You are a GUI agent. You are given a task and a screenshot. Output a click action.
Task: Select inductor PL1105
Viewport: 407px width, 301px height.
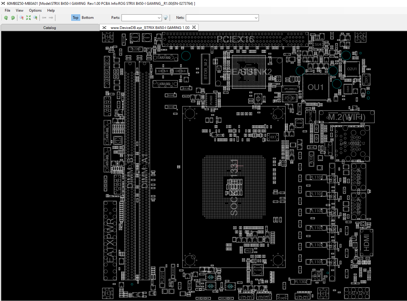click(x=316, y=262)
